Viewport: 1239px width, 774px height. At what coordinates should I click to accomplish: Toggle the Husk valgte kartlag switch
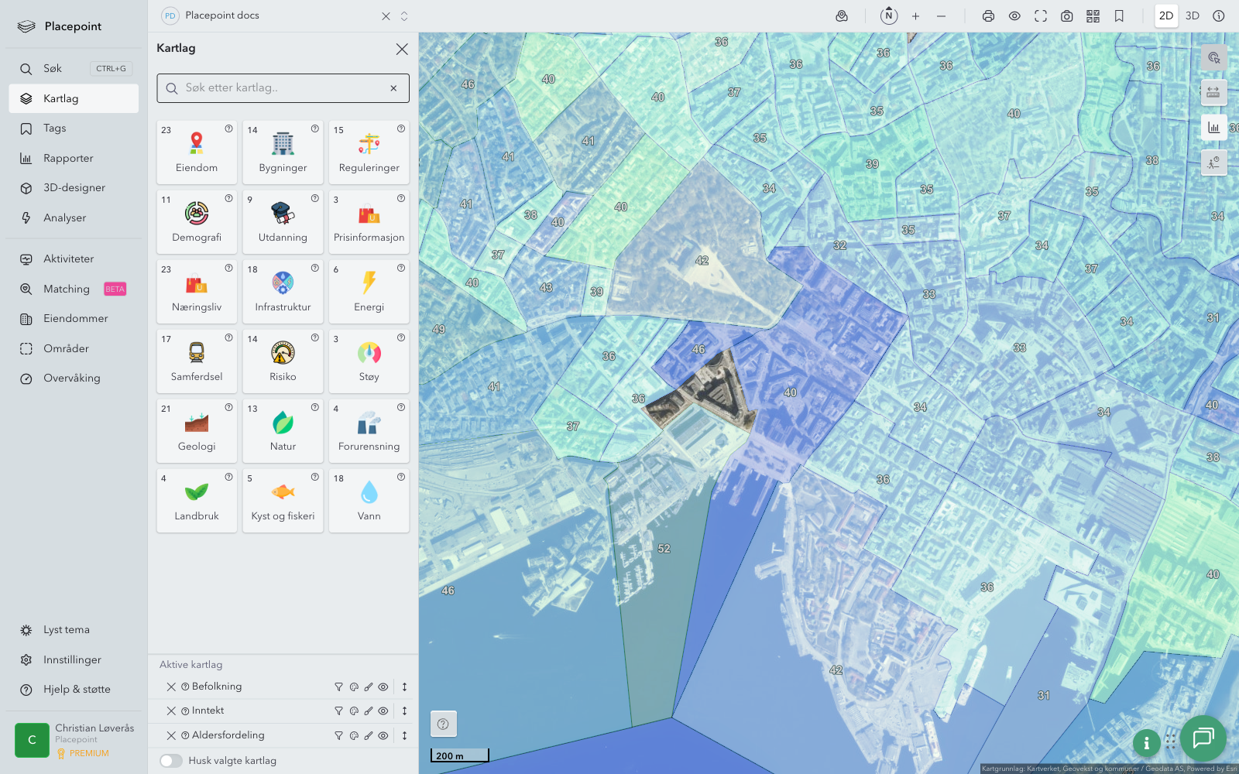(x=171, y=761)
